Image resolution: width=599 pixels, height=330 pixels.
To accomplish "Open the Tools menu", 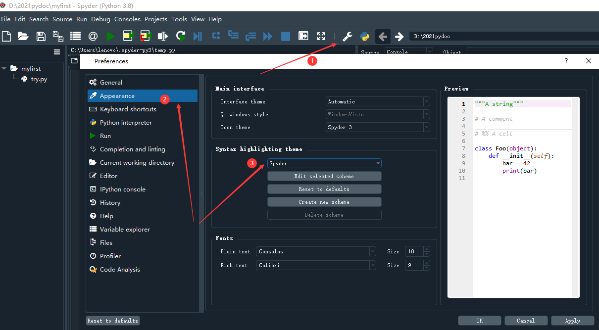I will coord(179,19).
